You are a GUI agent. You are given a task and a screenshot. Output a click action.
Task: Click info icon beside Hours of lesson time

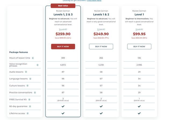33,58
